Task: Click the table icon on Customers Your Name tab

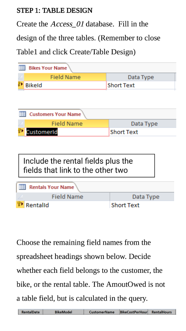Action: coord(23,114)
